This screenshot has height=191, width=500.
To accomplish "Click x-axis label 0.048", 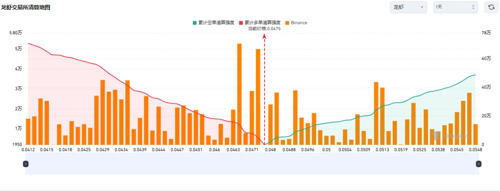I will [270, 150].
